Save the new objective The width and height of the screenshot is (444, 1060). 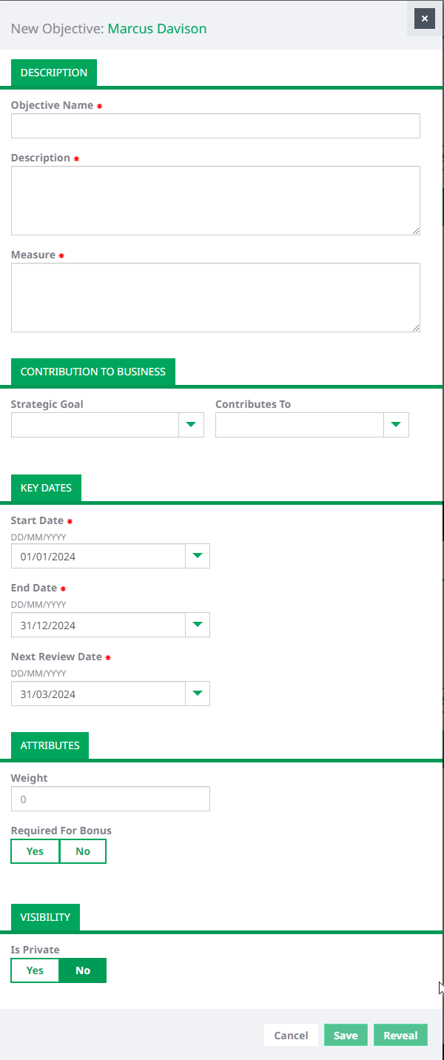pyautogui.click(x=346, y=1035)
